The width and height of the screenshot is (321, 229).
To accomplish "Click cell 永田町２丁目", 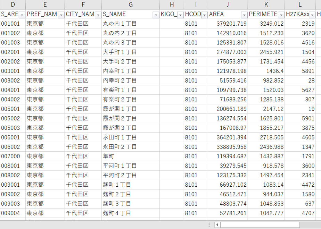I will (131, 147).
